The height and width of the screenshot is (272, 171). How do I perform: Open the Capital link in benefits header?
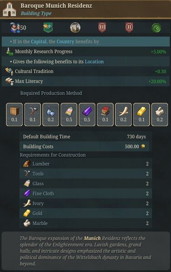pyautogui.click(x=39, y=42)
